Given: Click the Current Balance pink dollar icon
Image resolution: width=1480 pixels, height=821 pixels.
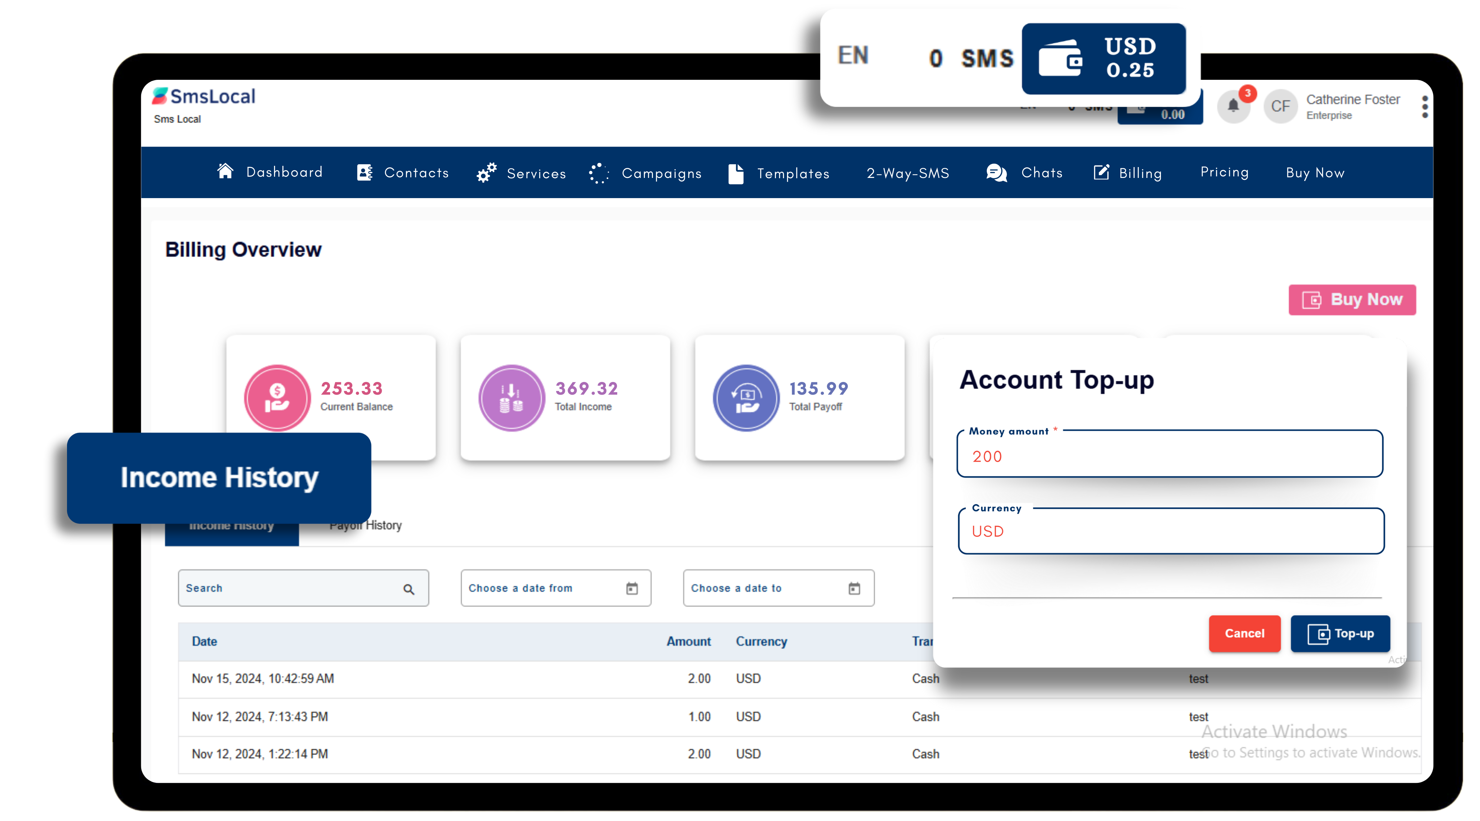Looking at the screenshot, I should (277, 397).
